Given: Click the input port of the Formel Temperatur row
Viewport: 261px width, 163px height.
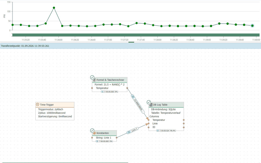Looking at the screenshot, I should click(x=92, y=88).
